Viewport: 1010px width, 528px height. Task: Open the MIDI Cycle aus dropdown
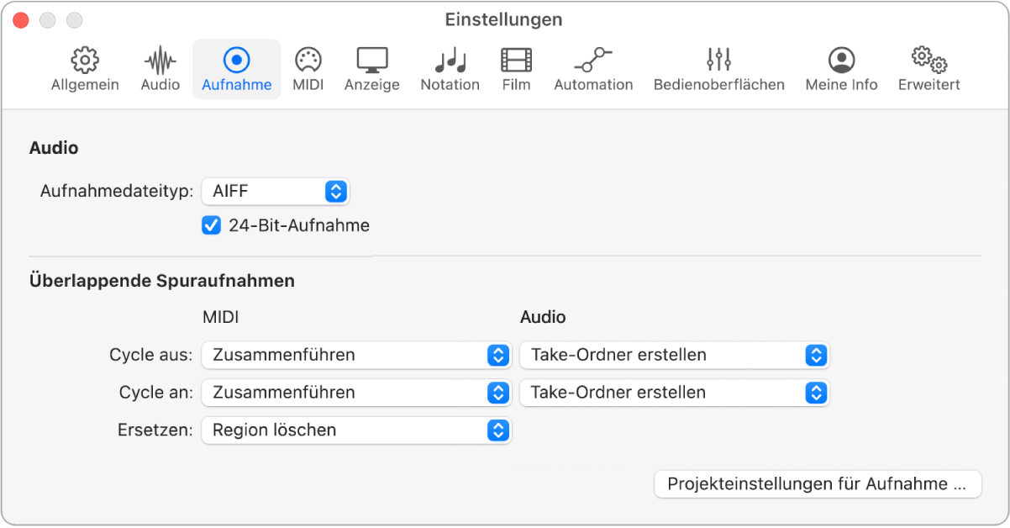[355, 355]
